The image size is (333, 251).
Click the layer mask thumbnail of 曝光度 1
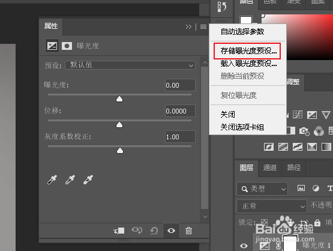click(290, 243)
